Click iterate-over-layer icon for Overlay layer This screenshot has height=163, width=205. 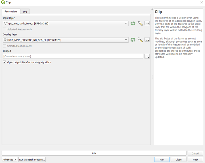[x=133, y=40]
